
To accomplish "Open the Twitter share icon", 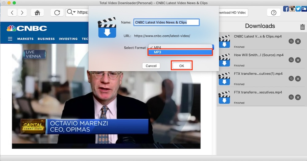I will [x=298, y=9].
